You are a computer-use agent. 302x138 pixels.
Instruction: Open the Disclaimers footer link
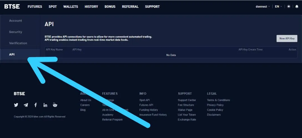(x=214, y=115)
